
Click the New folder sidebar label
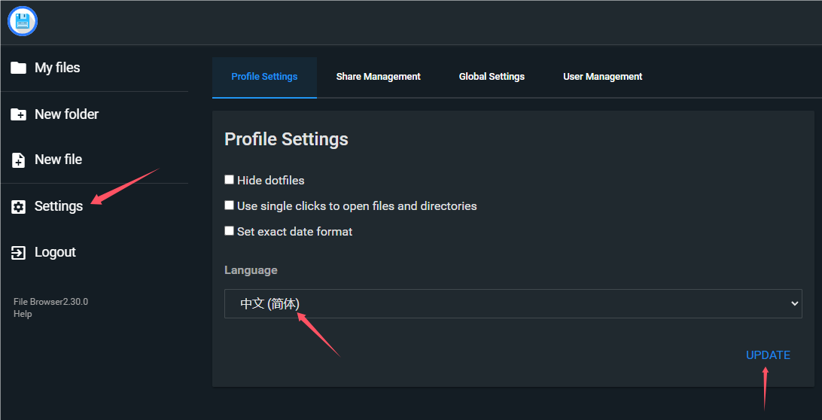click(x=66, y=114)
